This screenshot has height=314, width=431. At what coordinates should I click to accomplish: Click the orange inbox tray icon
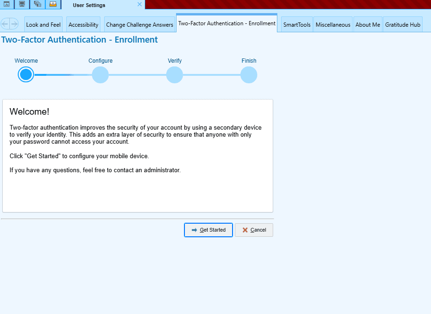(53, 5)
